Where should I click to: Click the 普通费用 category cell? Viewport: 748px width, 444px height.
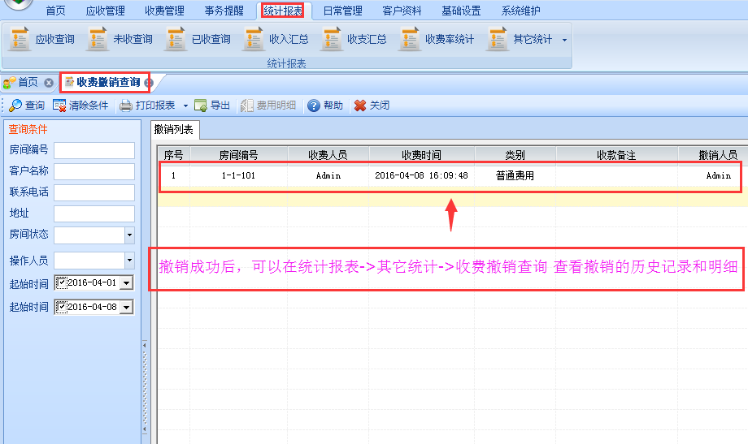[515, 175]
